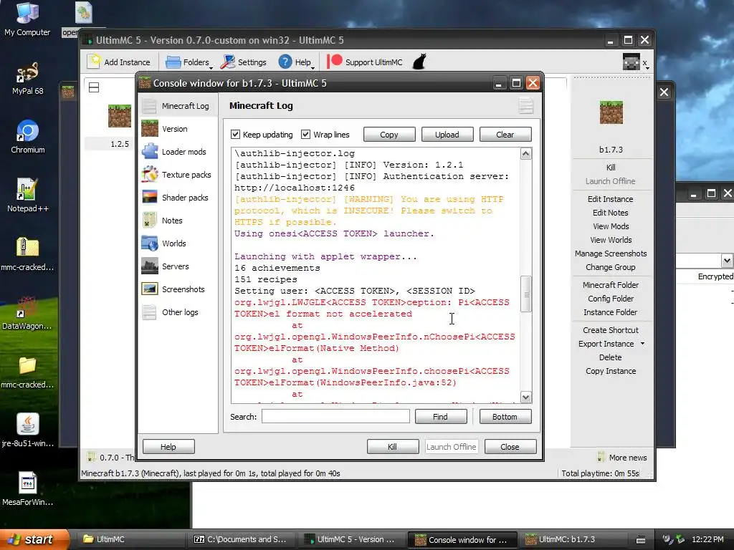Image resolution: width=734 pixels, height=550 pixels.
Task: Click the b1.7.3 instance icon in right panel
Action: click(x=611, y=112)
